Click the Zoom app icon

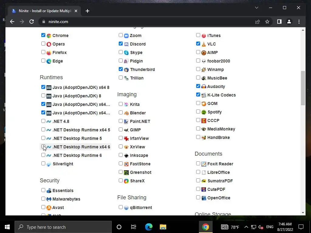coord(126,36)
